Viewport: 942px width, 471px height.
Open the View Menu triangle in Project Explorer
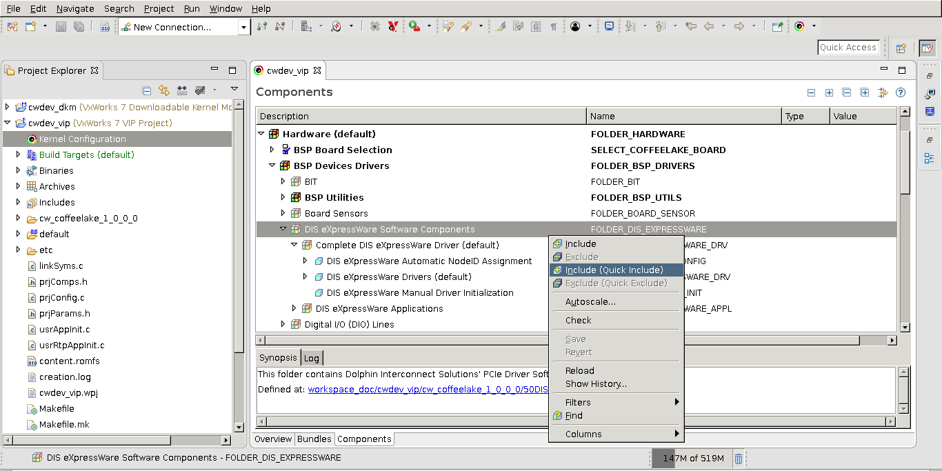coord(234,90)
